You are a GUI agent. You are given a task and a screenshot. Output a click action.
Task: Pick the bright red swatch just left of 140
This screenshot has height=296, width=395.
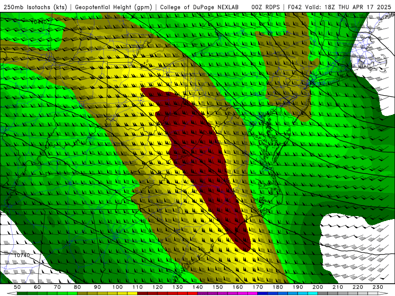193,294
